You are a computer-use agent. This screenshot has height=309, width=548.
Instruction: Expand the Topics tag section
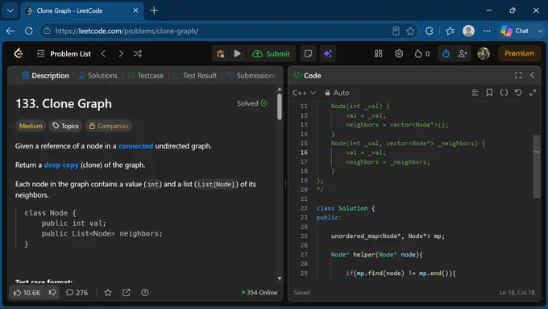pyautogui.click(x=66, y=126)
